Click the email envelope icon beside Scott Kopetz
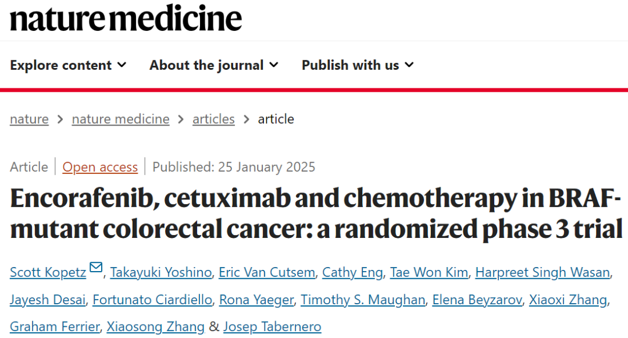The height and width of the screenshot is (338, 628). [x=96, y=266]
